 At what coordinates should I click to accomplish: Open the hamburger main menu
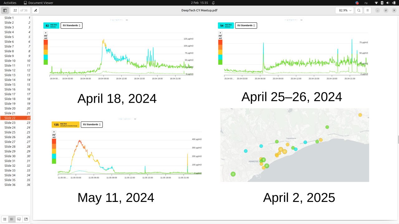tap(368, 10)
